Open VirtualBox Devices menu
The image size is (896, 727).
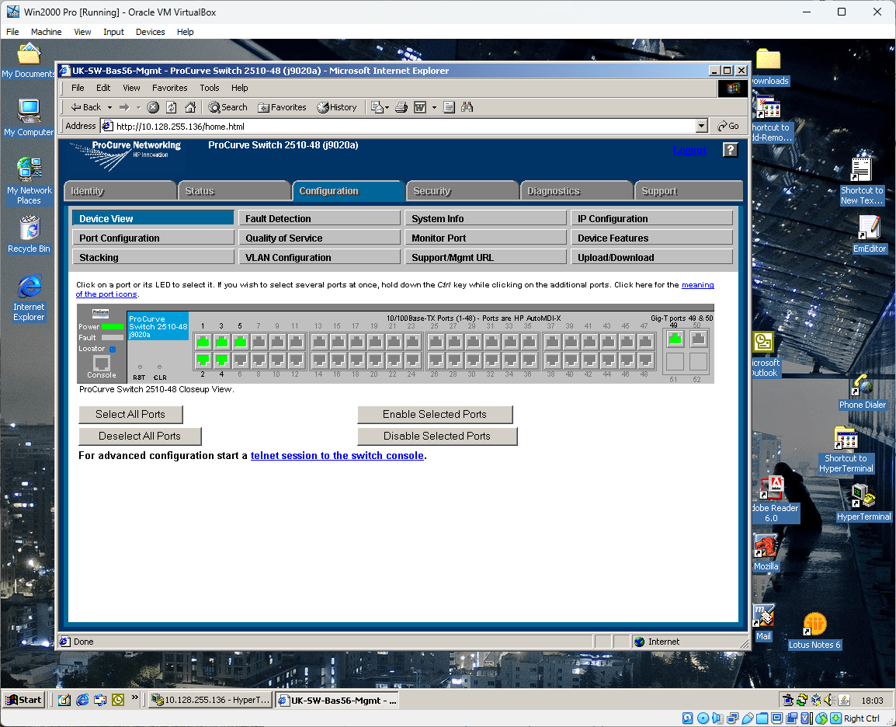pos(151,32)
